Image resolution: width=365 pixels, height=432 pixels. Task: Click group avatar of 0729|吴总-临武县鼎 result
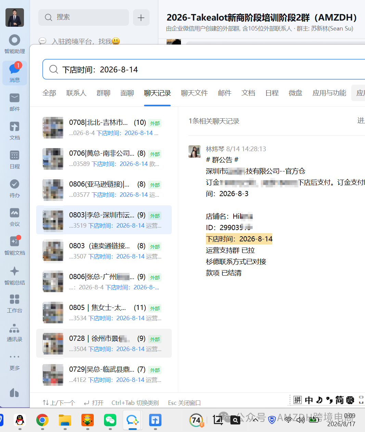click(x=53, y=374)
